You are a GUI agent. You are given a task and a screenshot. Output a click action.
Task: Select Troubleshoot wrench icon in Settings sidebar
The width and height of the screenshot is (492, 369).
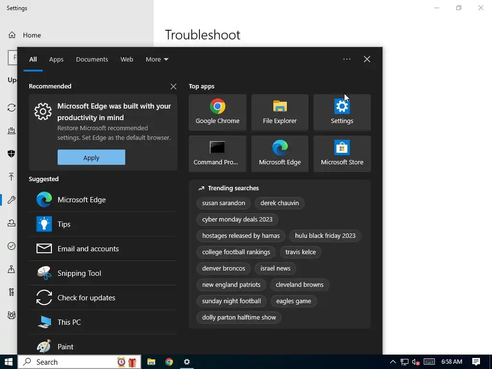(12, 199)
